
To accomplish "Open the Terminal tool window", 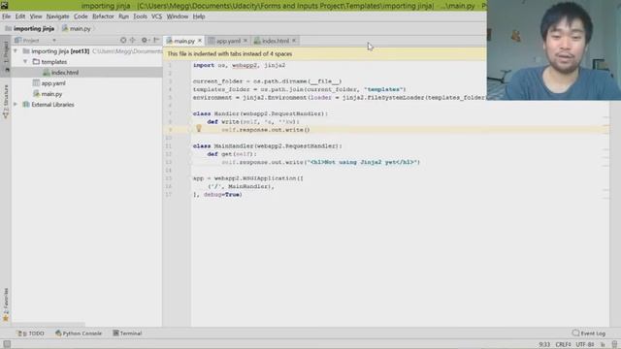I will pyautogui.click(x=127, y=333).
